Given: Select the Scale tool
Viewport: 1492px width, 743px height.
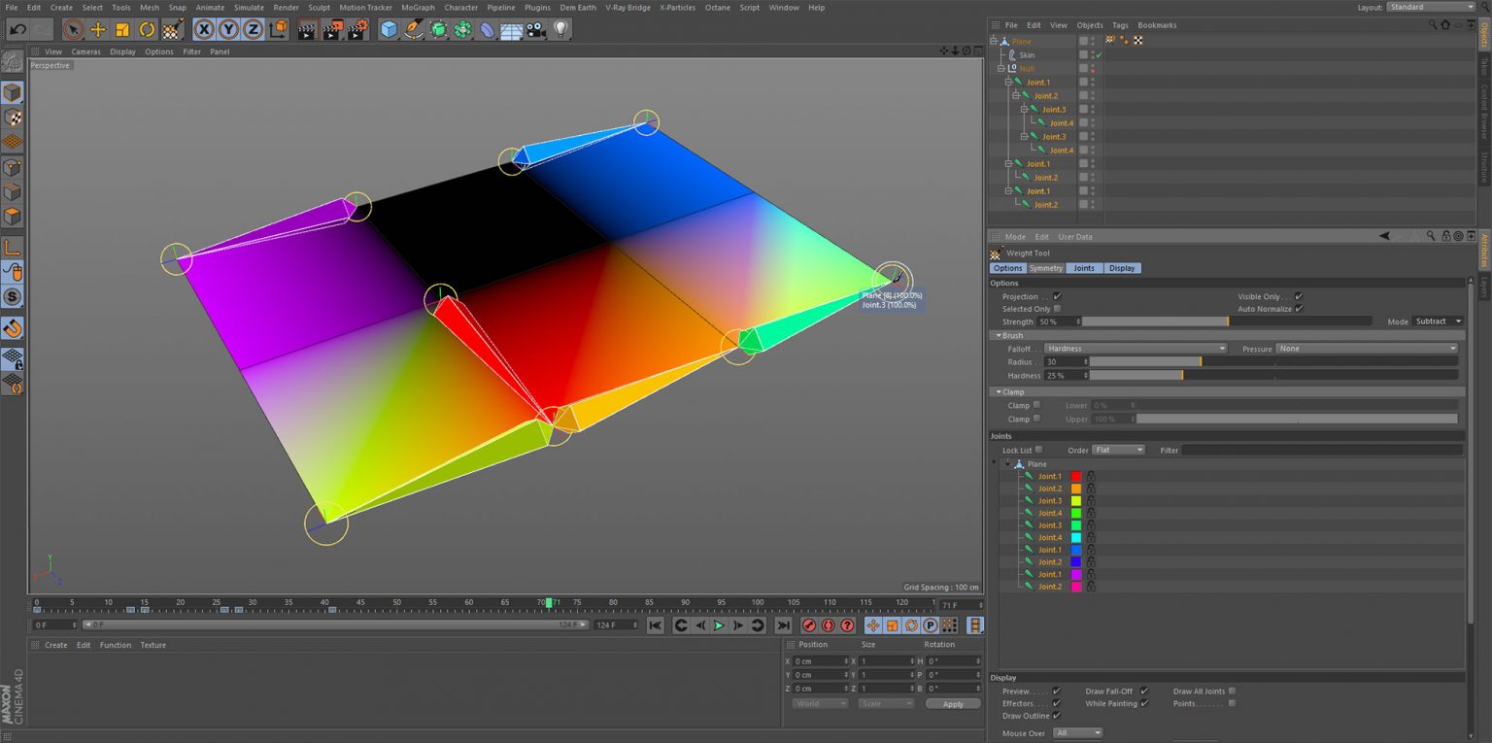Looking at the screenshot, I should [x=122, y=30].
